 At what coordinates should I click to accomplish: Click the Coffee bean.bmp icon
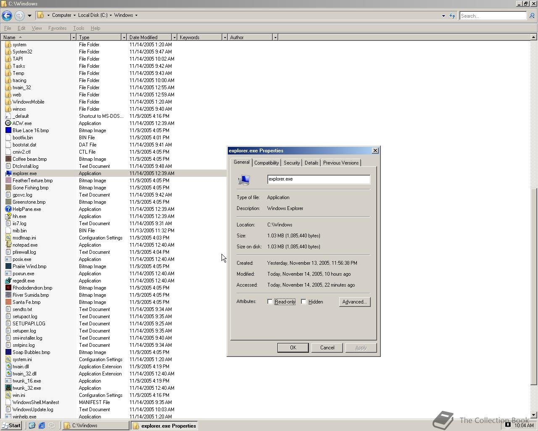tap(8, 159)
